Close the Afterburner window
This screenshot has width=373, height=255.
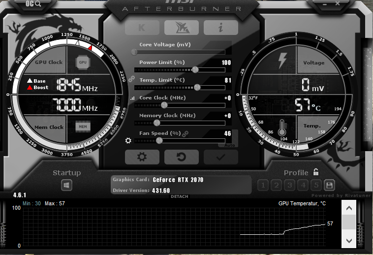[x=338, y=3]
